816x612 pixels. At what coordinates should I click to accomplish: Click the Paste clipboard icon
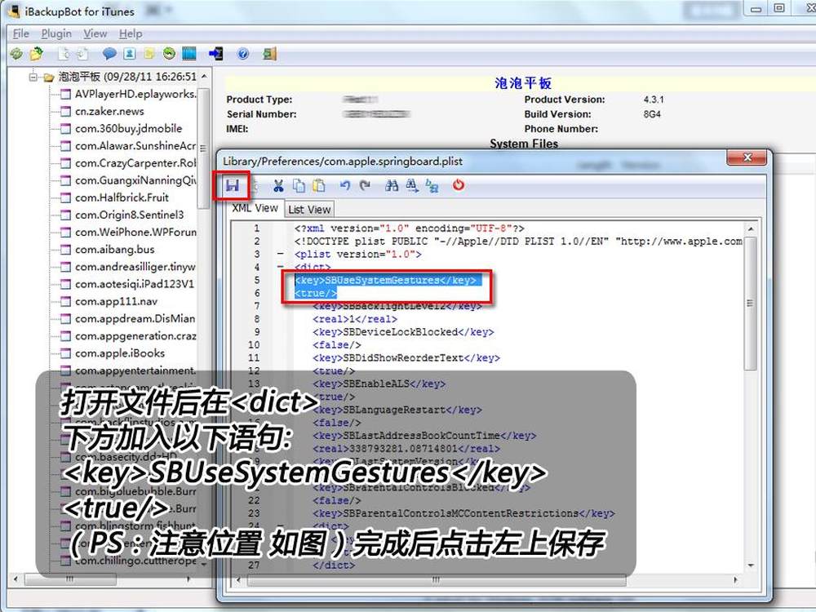[x=319, y=186]
